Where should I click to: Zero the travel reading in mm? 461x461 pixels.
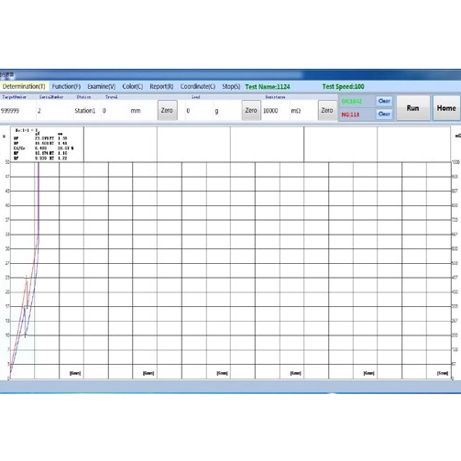tap(167, 110)
